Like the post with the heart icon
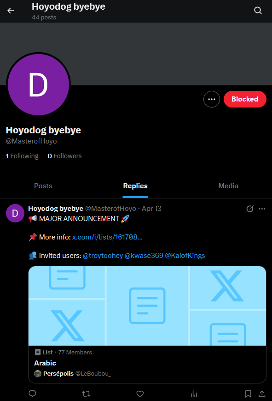This screenshot has height=401, width=272. tap(140, 394)
